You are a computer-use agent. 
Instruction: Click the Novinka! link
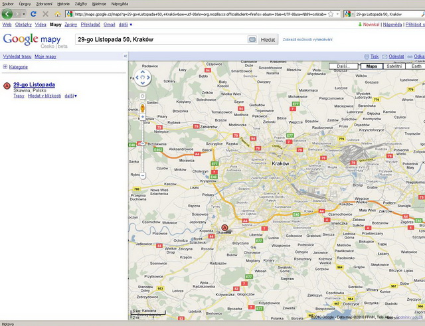371,25
